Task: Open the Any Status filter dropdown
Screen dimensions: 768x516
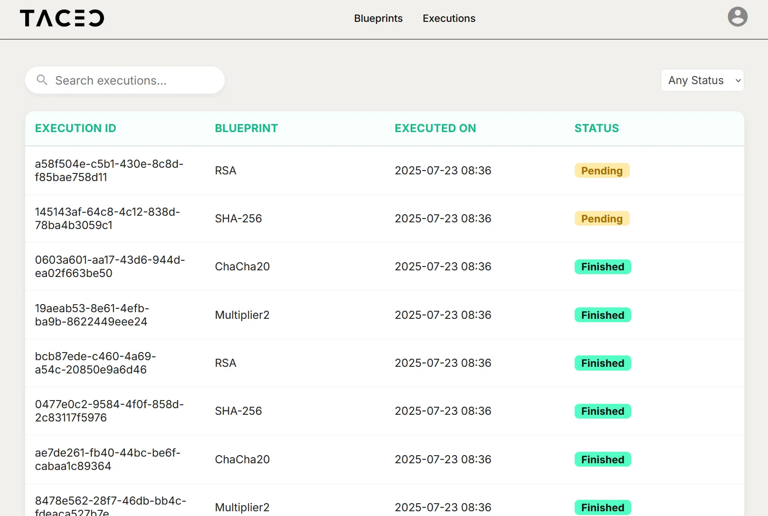Action: click(x=702, y=80)
